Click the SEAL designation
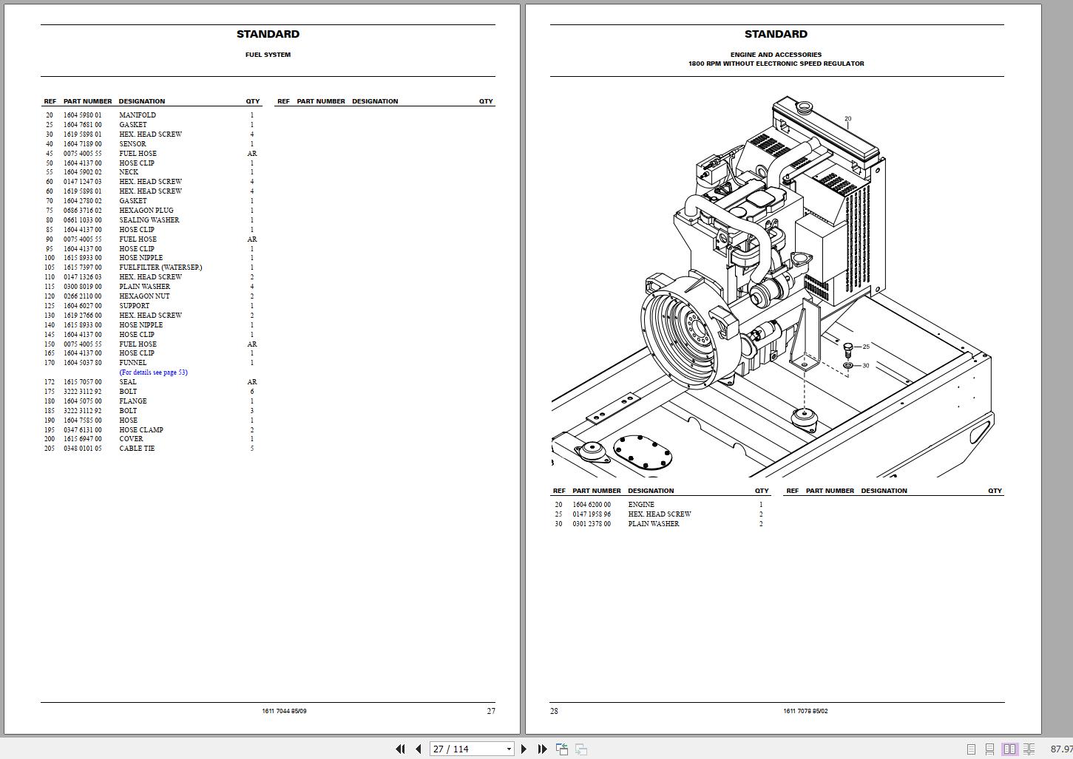Screen dimensions: 1073x759 128,382
